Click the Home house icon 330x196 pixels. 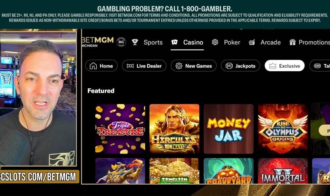93,66
